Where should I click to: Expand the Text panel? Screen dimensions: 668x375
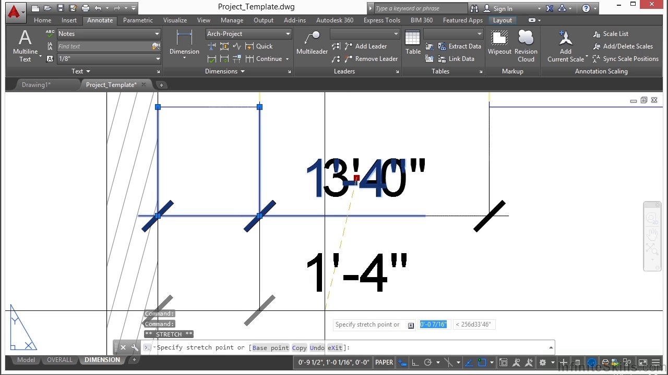pos(81,71)
